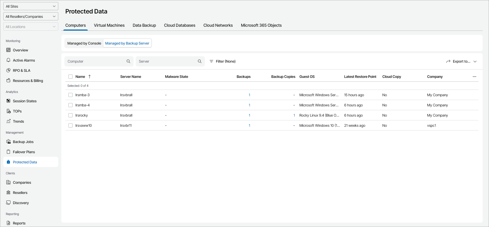Click the Trends chart icon

[8, 121]
